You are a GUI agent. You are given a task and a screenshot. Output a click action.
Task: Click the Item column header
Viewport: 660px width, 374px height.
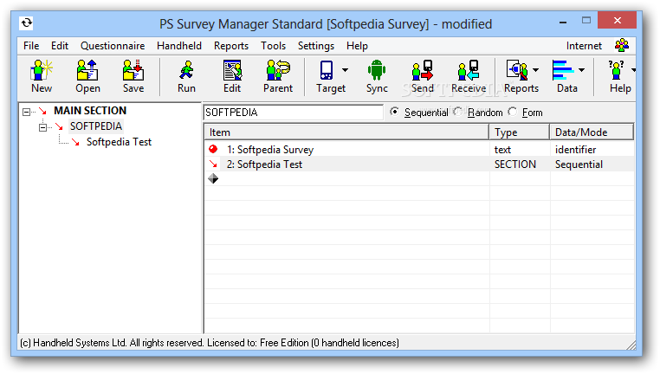coord(346,132)
